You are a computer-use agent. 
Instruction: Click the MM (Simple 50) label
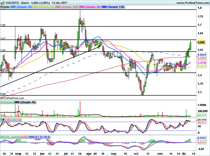[x=44, y=7]
